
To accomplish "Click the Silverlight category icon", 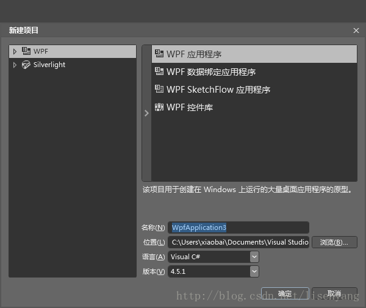I will point(26,65).
